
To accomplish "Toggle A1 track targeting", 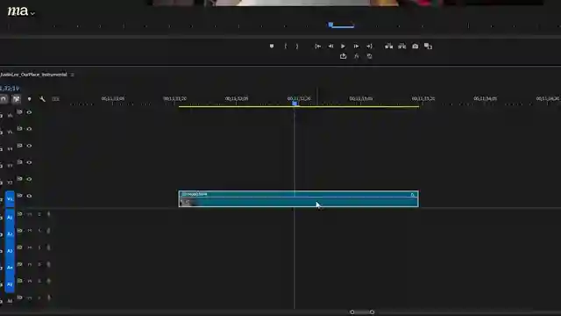I will [10, 218].
